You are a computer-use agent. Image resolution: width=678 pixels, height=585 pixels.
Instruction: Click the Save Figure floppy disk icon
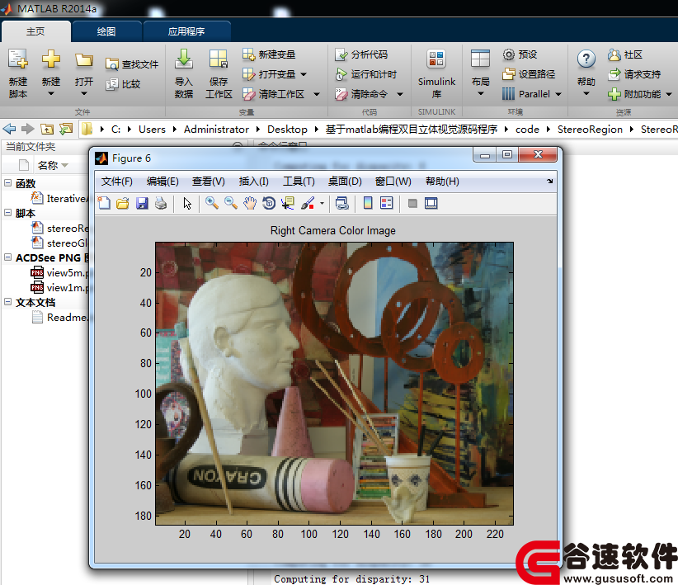[142, 203]
